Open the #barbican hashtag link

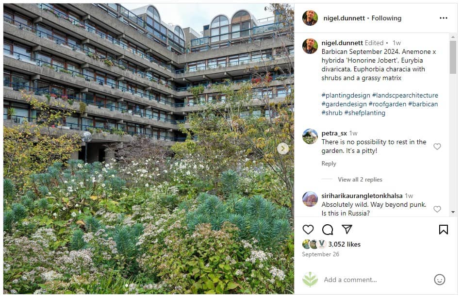click(x=423, y=104)
